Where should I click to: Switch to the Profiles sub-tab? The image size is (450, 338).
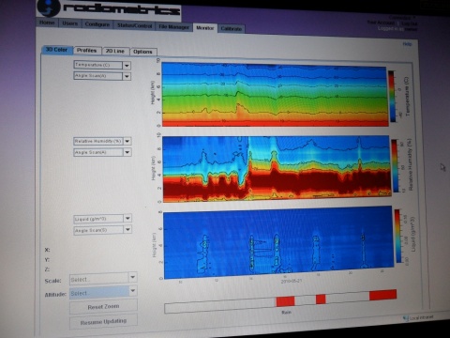click(x=87, y=50)
